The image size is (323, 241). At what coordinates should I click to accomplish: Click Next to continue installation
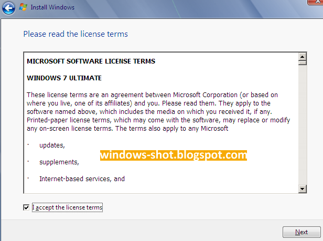[x=302, y=232]
